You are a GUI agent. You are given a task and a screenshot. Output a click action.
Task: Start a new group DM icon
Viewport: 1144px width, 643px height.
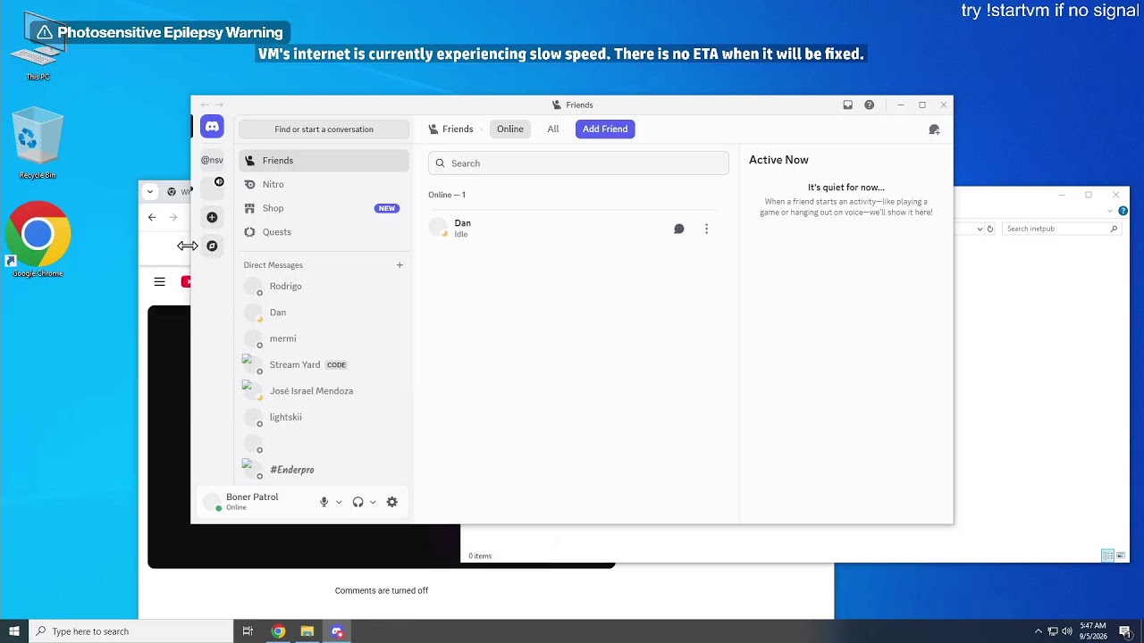934,129
